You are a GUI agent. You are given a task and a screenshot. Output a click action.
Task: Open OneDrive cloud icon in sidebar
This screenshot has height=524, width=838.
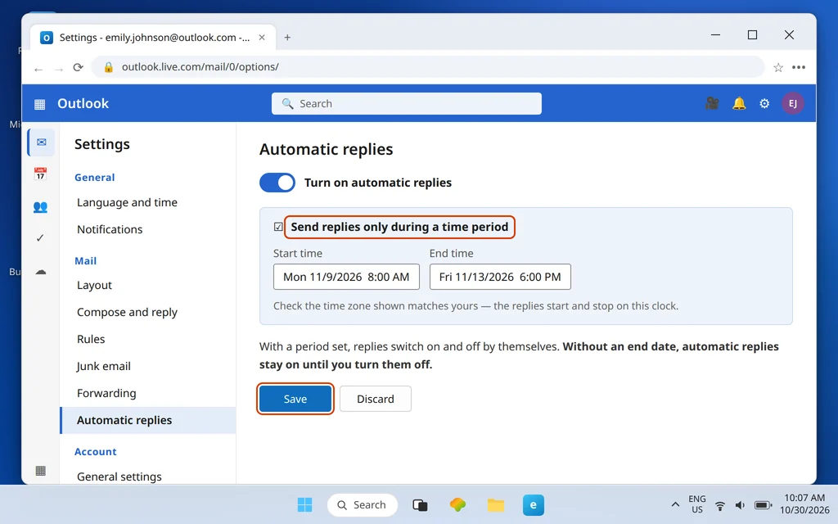(x=41, y=272)
